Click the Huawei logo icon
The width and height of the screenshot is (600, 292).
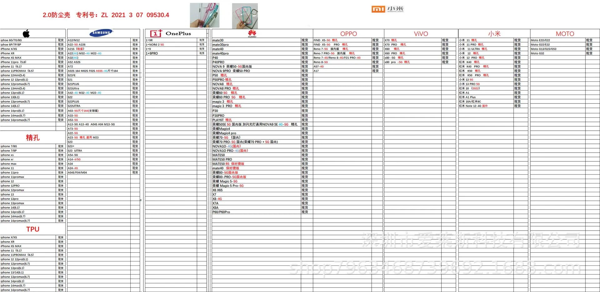pos(252,33)
